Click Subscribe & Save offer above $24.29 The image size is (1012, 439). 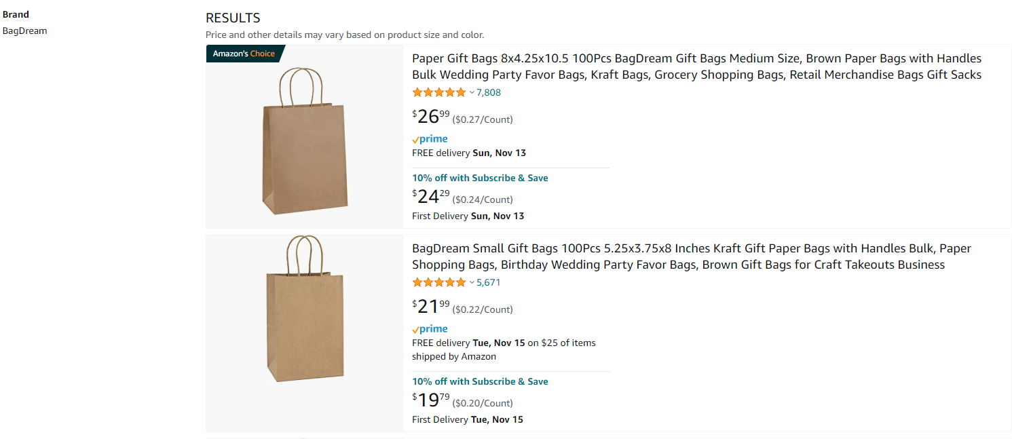[x=480, y=178]
